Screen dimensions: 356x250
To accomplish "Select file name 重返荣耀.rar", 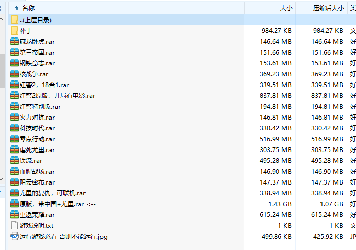I will coord(37,215).
